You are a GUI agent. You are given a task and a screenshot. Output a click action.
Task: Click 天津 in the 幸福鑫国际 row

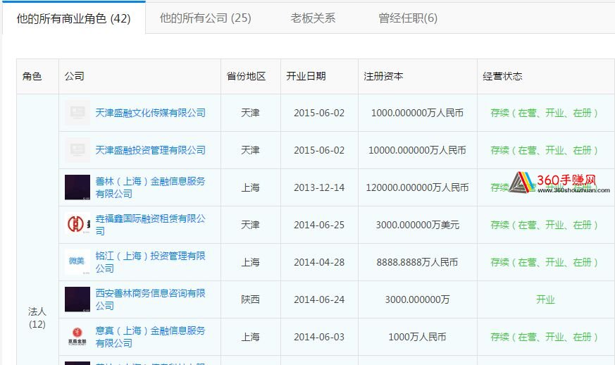coord(250,225)
